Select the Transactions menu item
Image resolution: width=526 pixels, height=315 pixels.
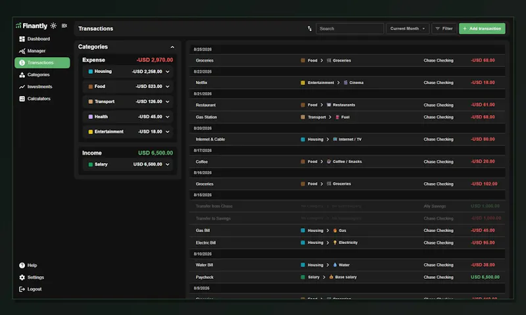[x=42, y=62]
